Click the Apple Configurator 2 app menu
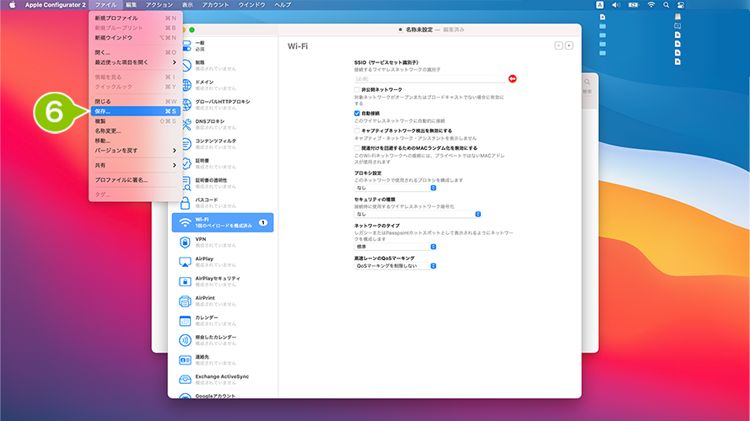The image size is (750, 421). [x=56, y=5]
